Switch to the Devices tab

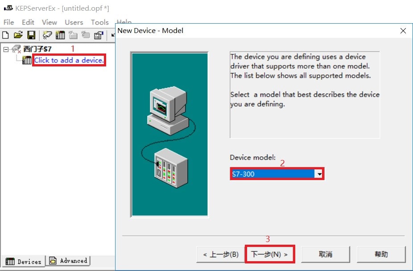24,261
